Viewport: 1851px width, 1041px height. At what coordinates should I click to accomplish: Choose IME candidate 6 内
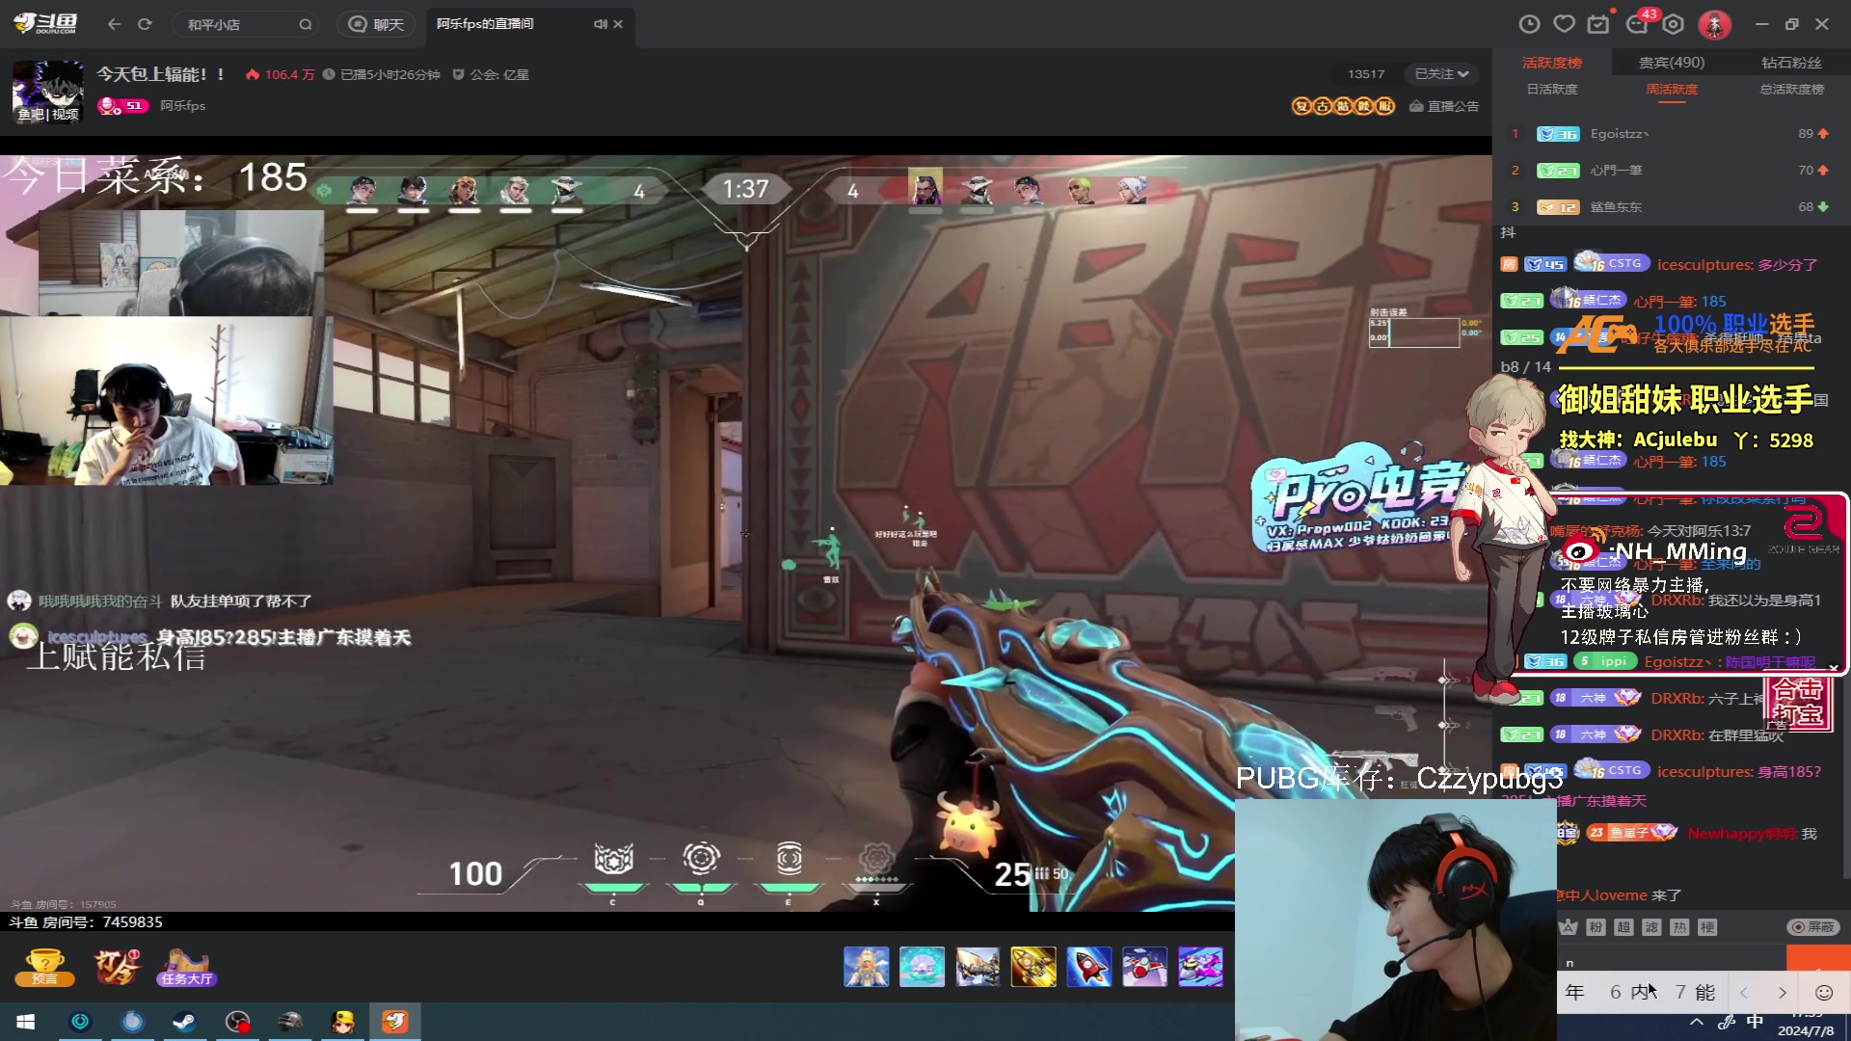pos(1630,993)
